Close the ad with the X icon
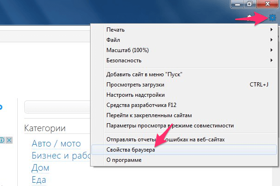 coord(8,140)
